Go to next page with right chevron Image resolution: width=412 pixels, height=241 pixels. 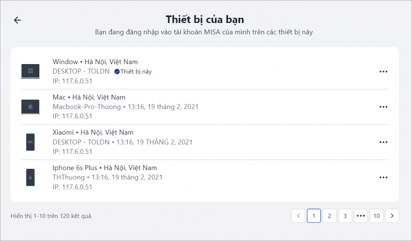tap(392, 216)
